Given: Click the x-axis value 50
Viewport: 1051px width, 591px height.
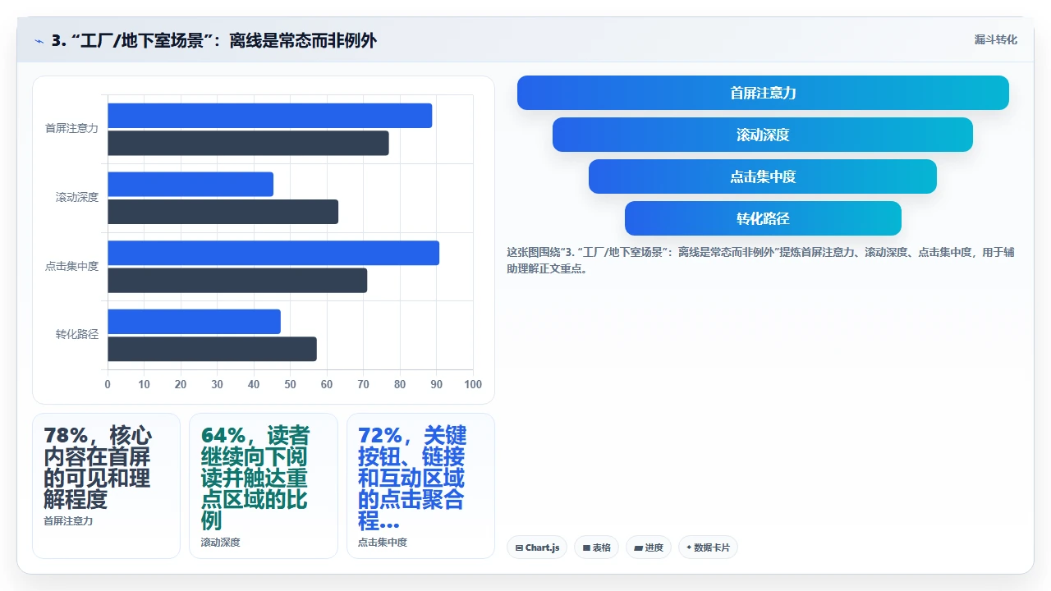Looking at the screenshot, I should point(291,384).
